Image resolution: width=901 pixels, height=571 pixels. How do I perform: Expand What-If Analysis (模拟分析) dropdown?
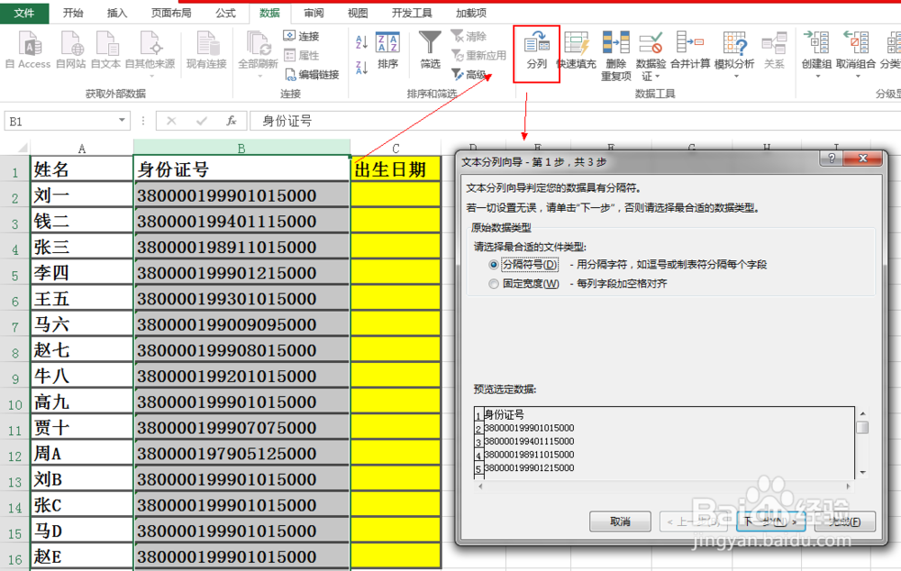pyautogui.click(x=735, y=76)
